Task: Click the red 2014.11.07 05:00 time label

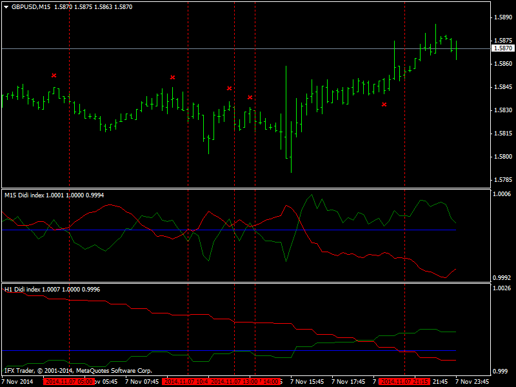Action: click(x=69, y=382)
